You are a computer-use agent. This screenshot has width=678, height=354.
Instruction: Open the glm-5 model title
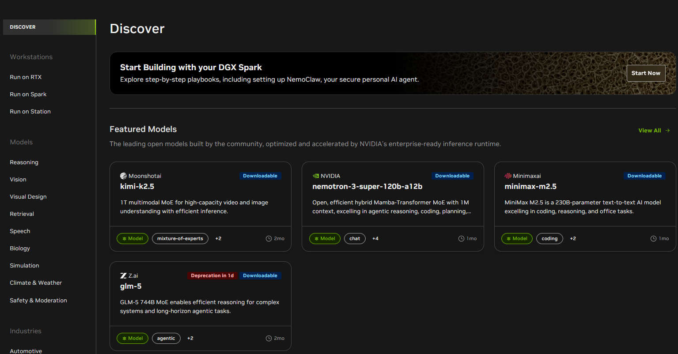click(131, 286)
